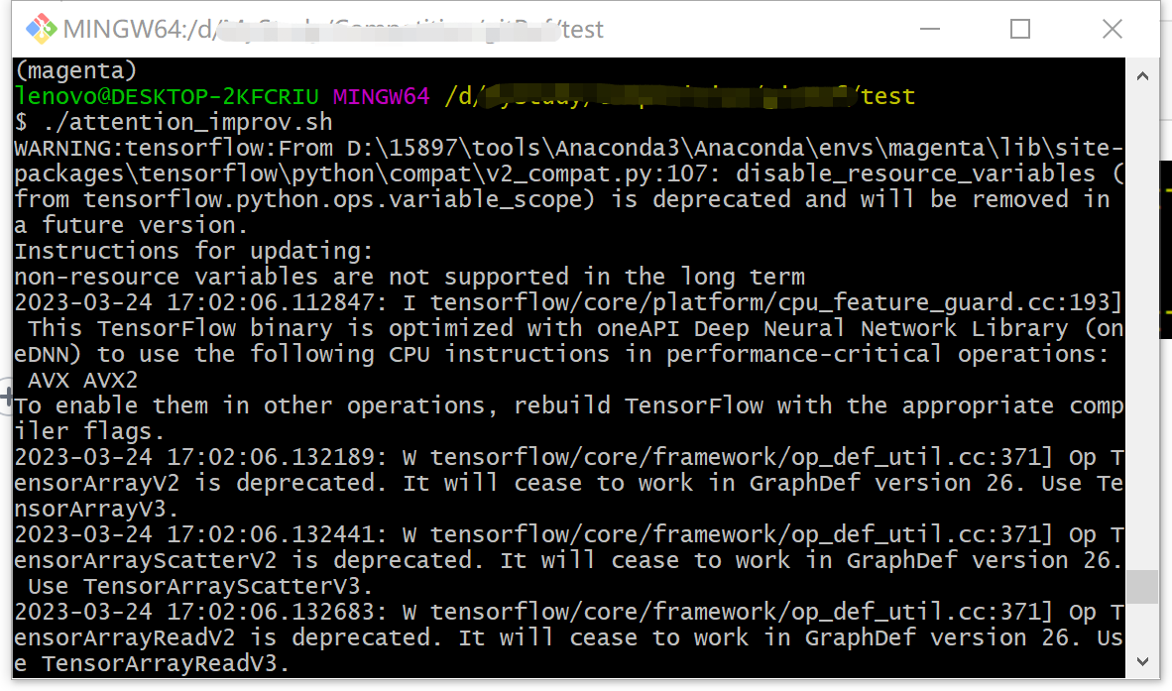Click the scrollbar up arrow
The height and width of the screenshot is (691, 1172).
1142,74
